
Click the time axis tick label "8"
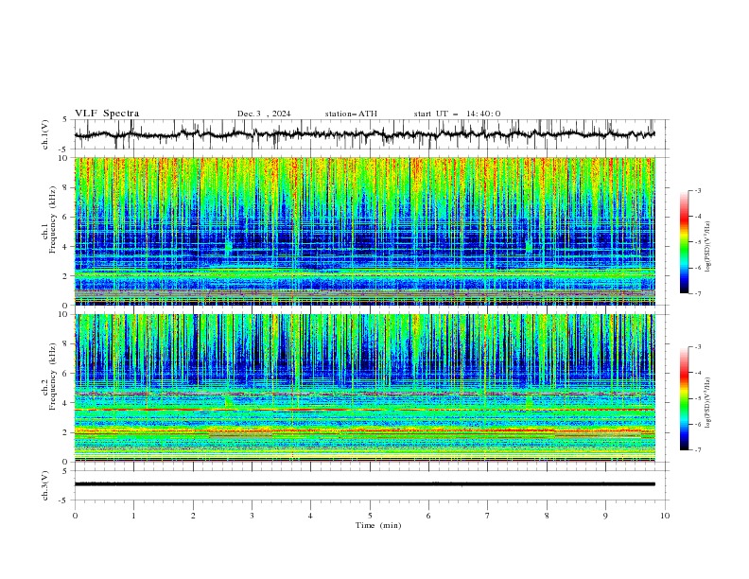547,516
